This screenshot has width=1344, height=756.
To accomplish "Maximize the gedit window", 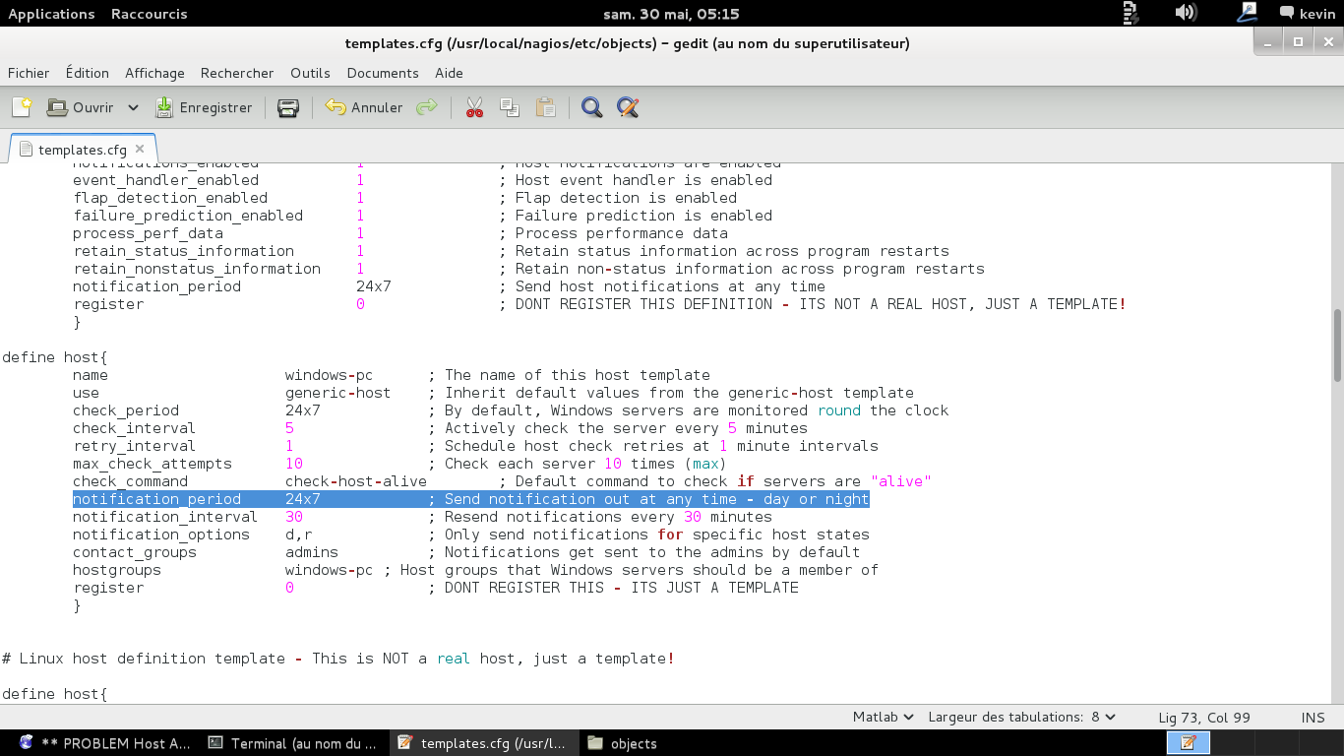I will (1298, 41).
